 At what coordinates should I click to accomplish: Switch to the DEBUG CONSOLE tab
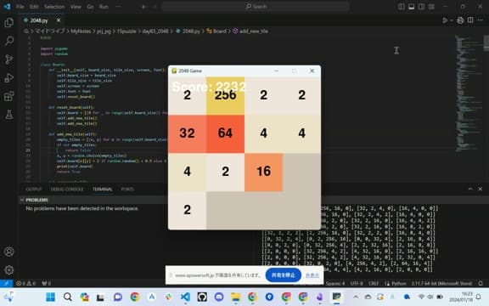click(67, 190)
